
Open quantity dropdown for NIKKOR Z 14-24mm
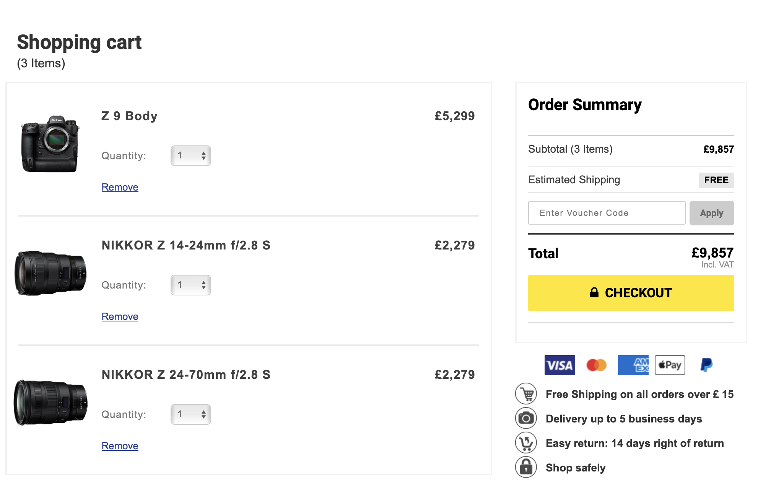(x=191, y=285)
